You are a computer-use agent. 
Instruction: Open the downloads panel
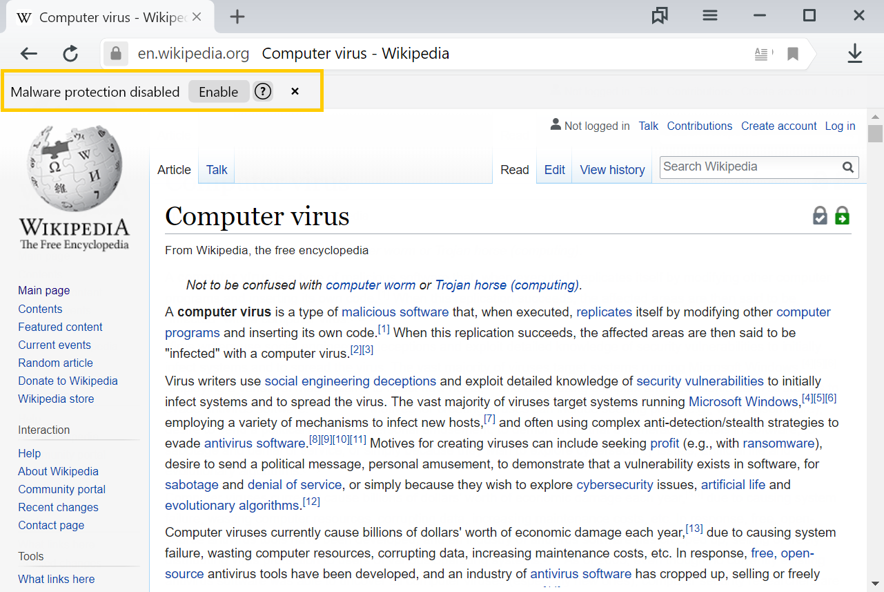click(x=855, y=54)
